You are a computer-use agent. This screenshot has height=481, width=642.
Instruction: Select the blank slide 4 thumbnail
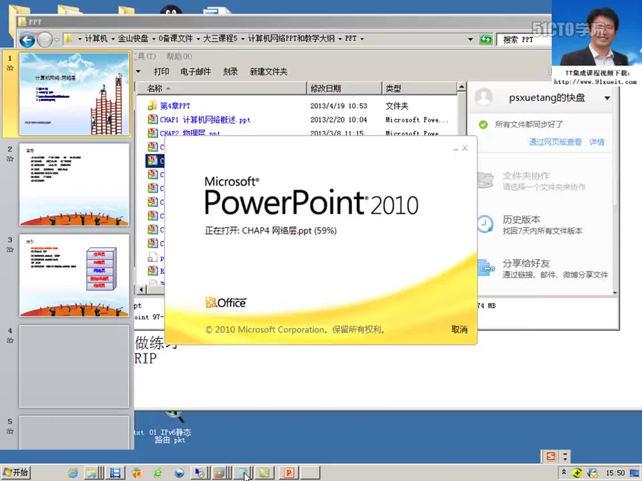[x=74, y=367]
